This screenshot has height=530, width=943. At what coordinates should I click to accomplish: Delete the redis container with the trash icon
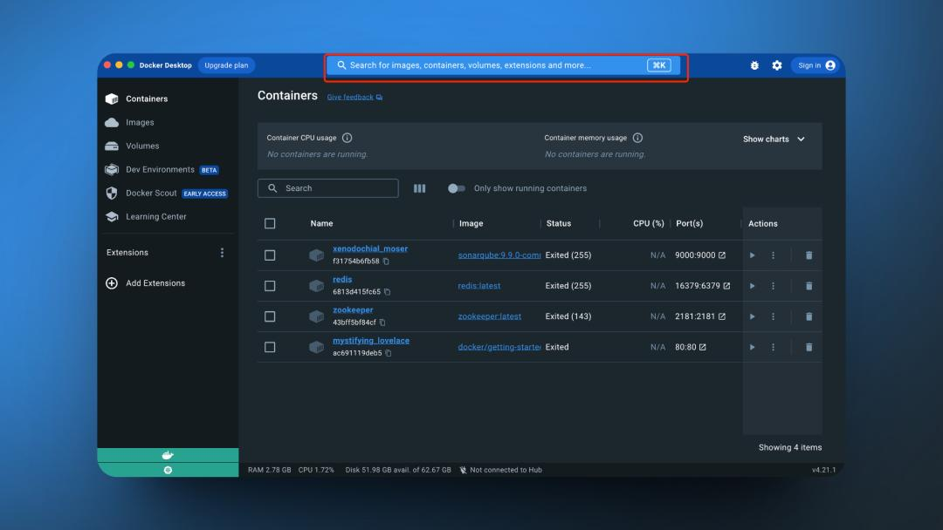[x=809, y=285]
